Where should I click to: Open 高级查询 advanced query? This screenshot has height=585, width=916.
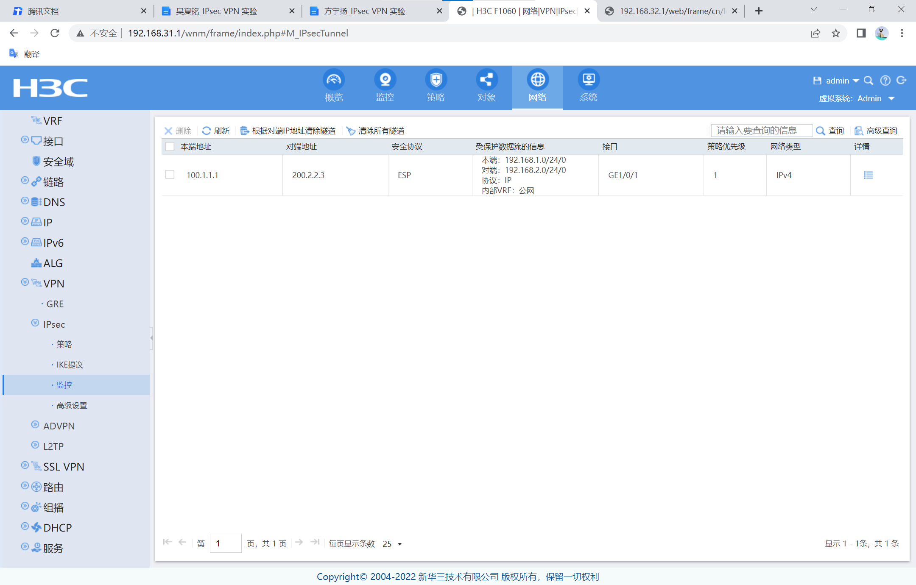coord(876,131)
